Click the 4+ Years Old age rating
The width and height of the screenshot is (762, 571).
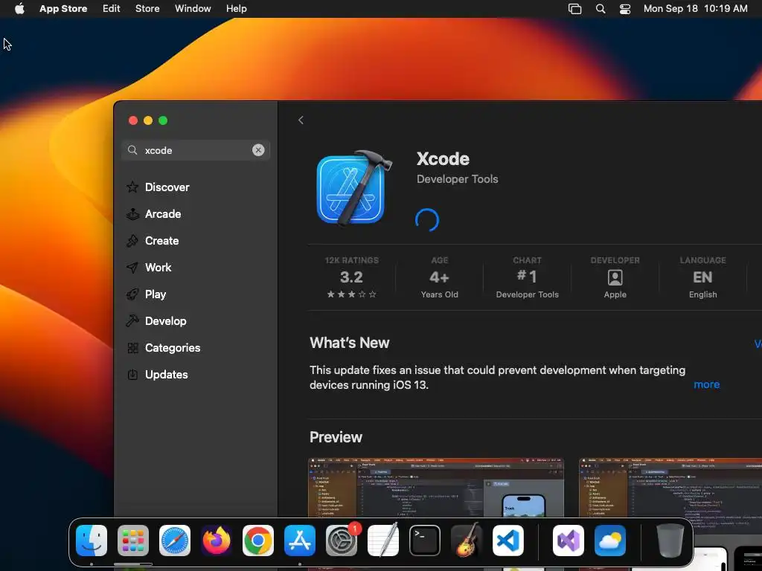coord(439,277)
